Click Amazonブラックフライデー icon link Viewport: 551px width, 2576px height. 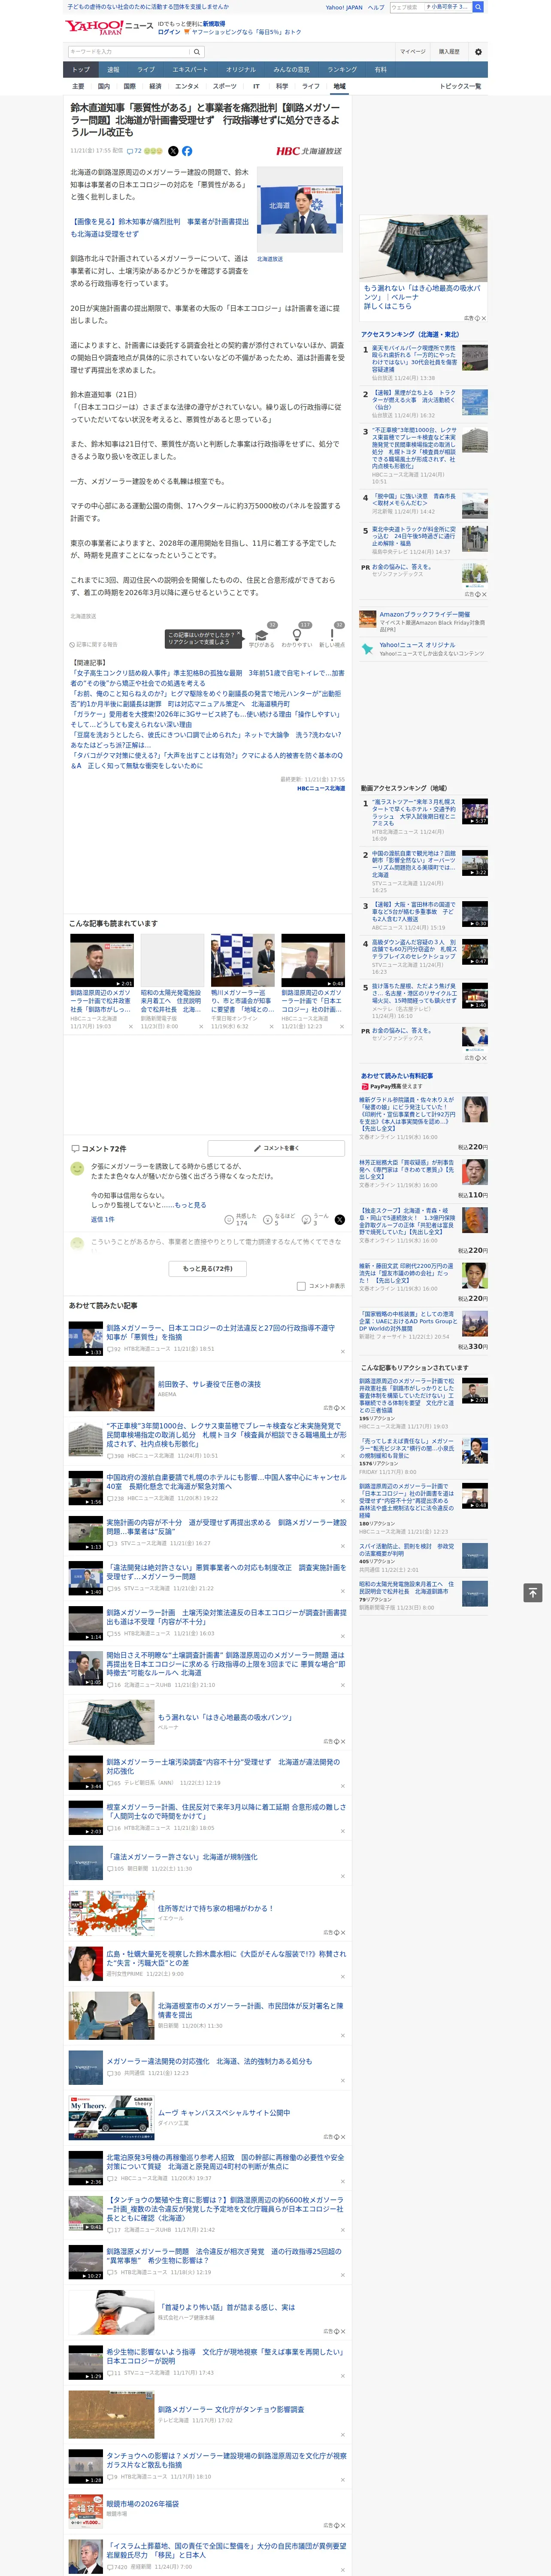pyautogui.click(x=368, y=619)
